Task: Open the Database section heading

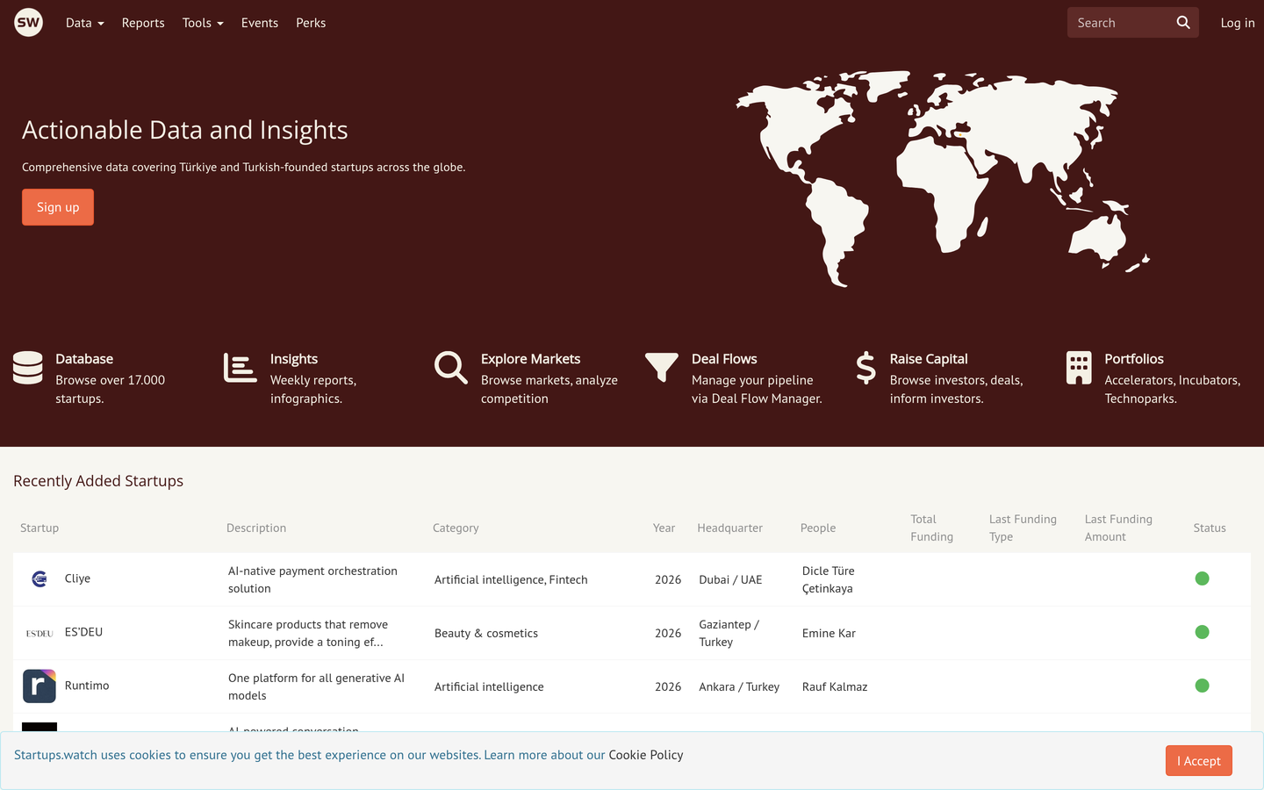Action: [x=84, y=359]
